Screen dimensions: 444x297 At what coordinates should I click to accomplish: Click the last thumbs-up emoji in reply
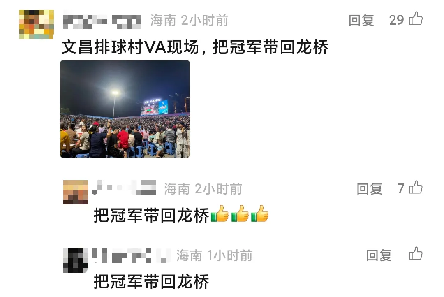260,213
